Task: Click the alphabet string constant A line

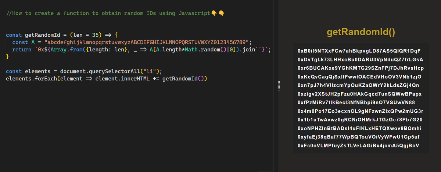Action: pyautogui.click(x=132, y=43)
